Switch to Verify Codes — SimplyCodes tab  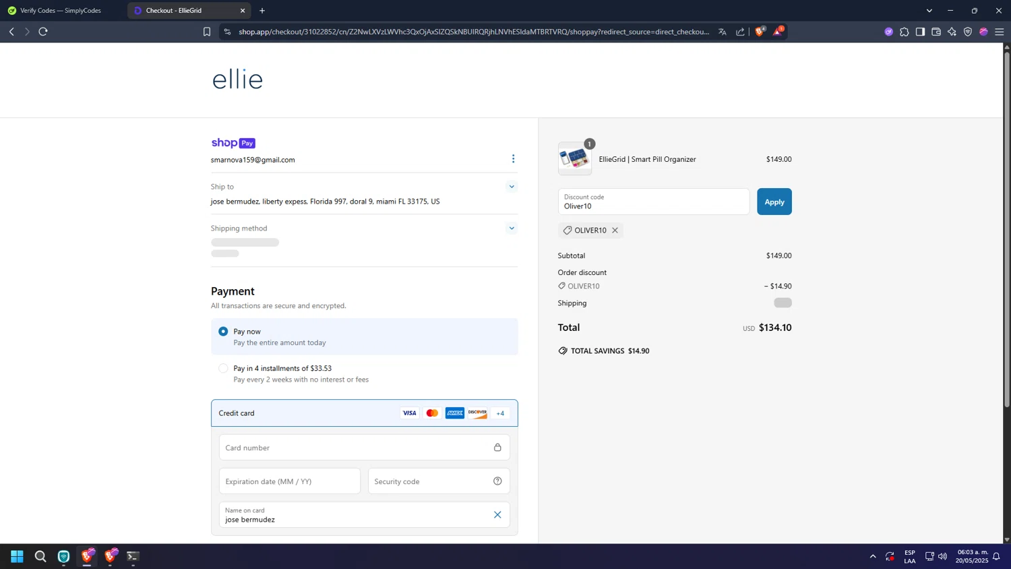[61, 11]
